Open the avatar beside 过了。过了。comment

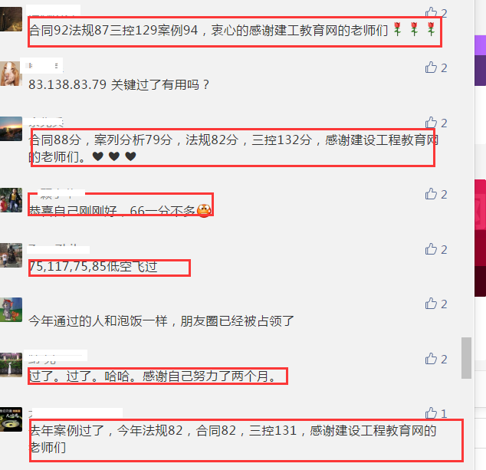11,365
